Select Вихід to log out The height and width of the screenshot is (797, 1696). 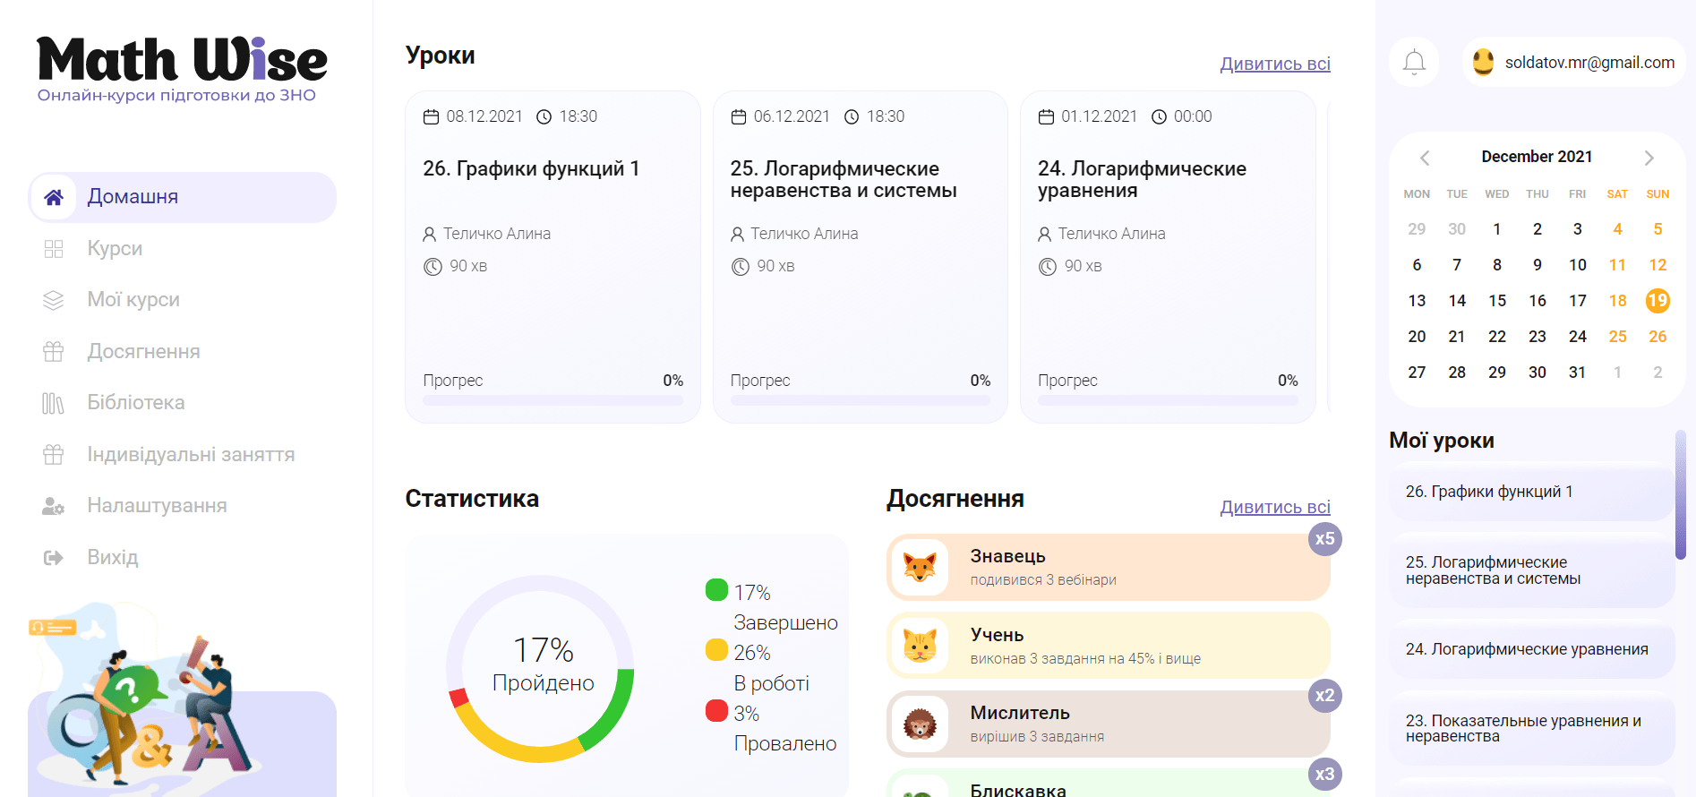coord(183,558)
